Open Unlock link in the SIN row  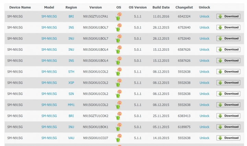(204, 94)
